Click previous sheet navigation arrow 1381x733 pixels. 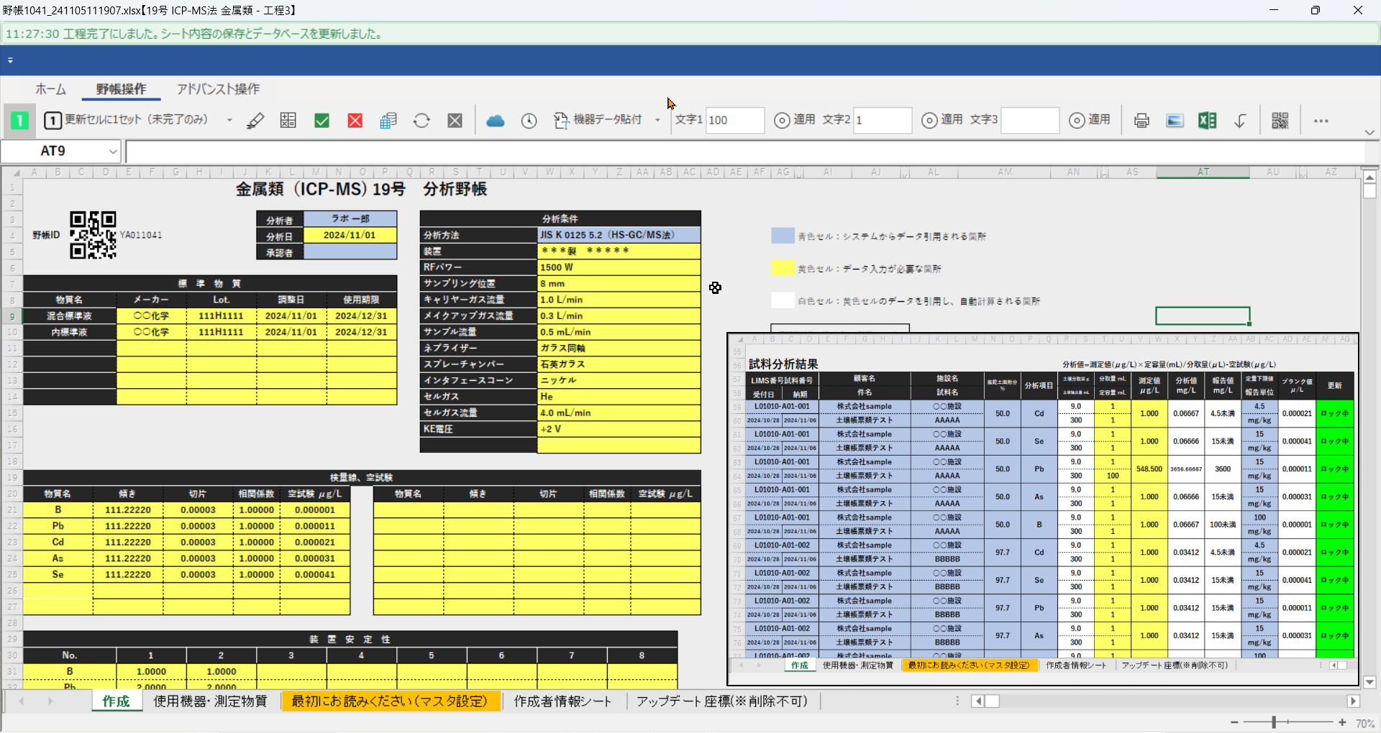[22, 701]
